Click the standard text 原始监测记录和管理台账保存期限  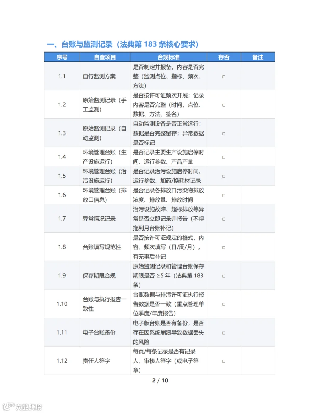pyautogui.click(x=168, y=275)
